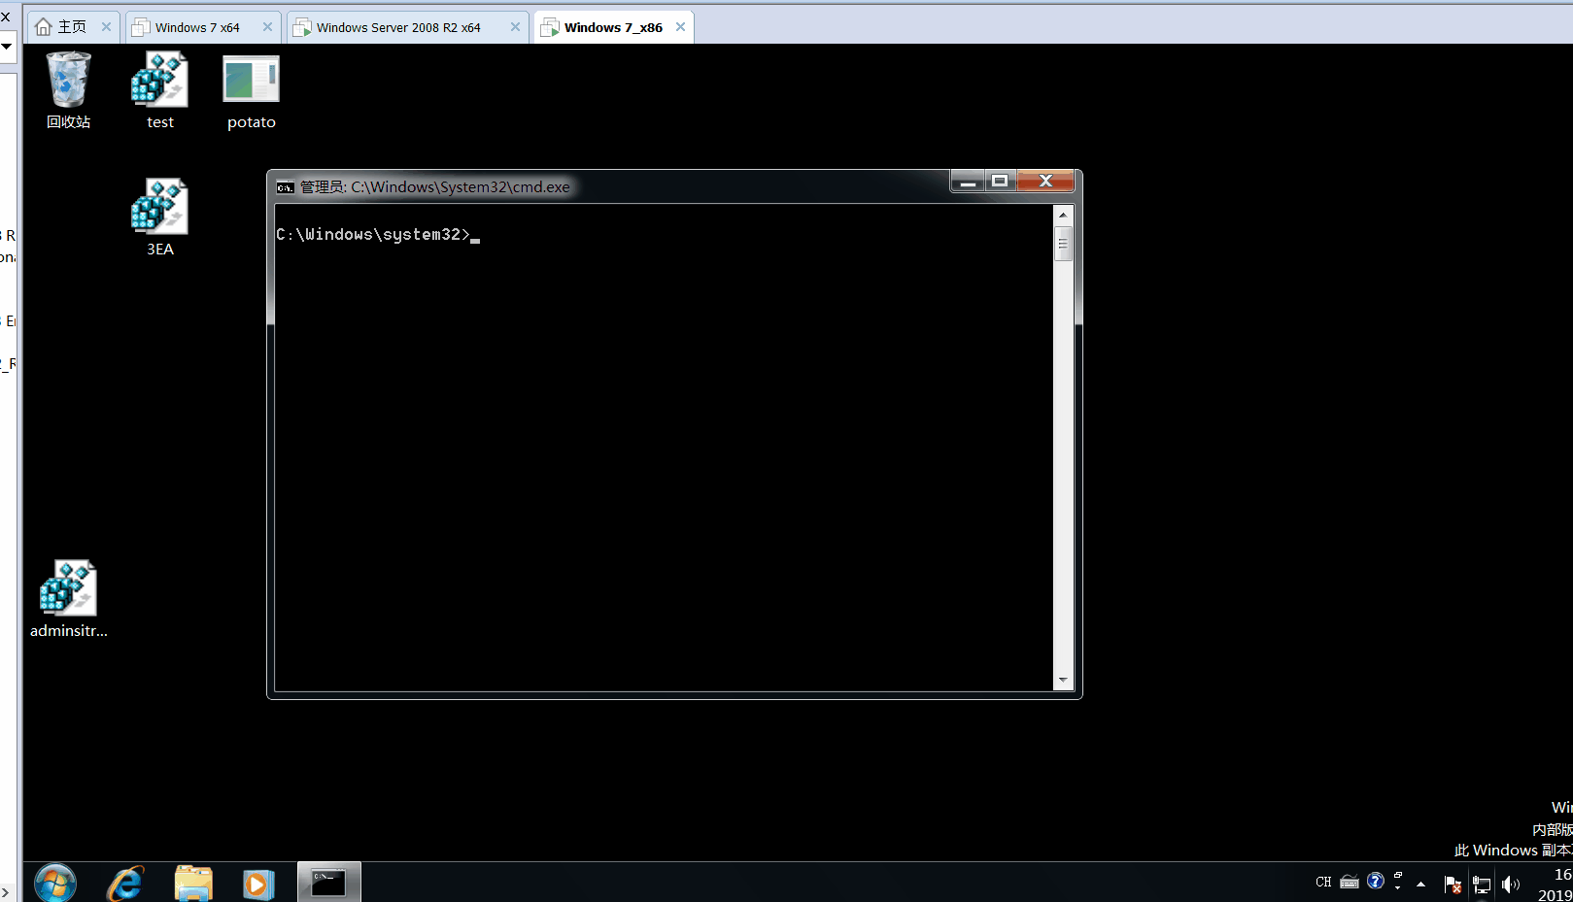The width and height of the screenshot is (1573, 902).
Task: Launch Windows Media Player from taskbar
Action: pyautogui.click(x=257, y=884)
